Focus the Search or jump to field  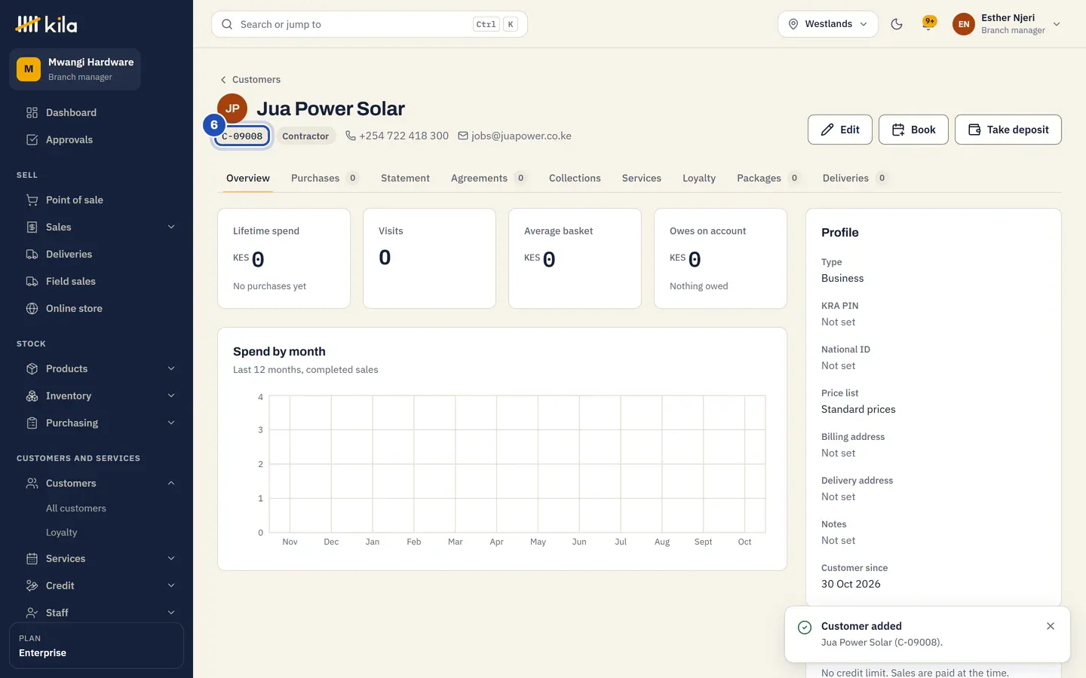tap(370, 24)
